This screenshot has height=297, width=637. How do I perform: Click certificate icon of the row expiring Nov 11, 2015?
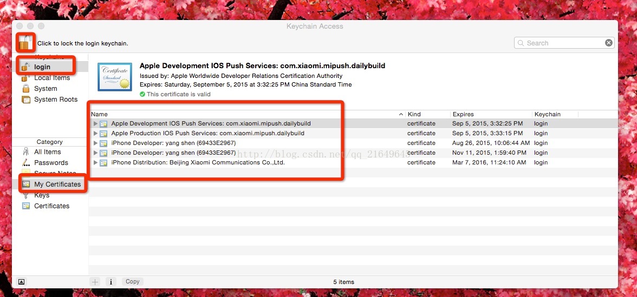click(x=103, y=153)
